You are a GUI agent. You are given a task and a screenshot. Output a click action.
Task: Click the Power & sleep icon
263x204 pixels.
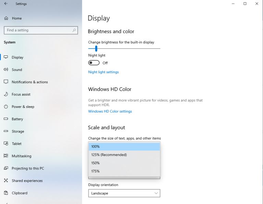pos(6,106)
